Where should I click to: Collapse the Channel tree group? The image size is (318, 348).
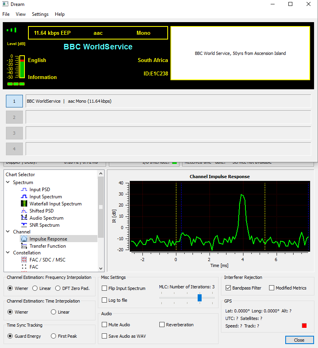tap(8, 231)
